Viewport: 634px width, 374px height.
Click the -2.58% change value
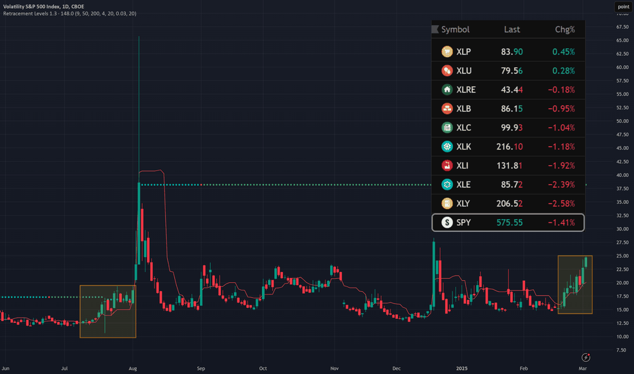[x=562, y=204]
